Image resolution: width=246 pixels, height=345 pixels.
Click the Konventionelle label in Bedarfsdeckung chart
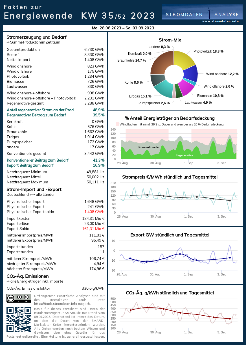point(148,147)
